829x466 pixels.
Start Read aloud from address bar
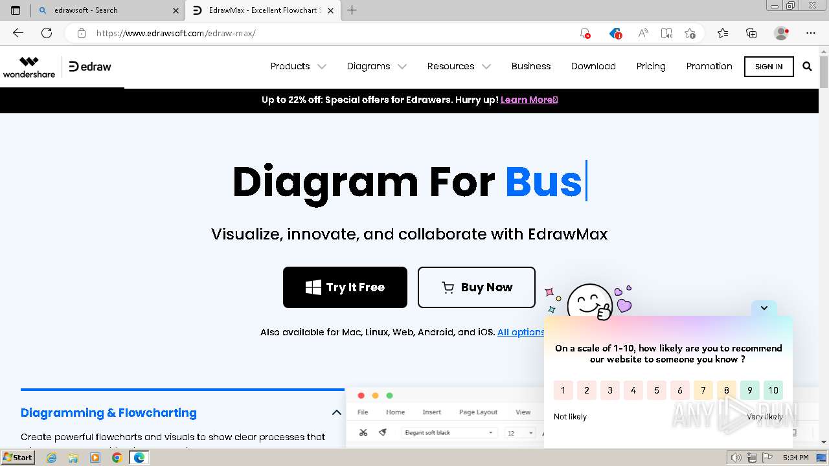(643, 33)
